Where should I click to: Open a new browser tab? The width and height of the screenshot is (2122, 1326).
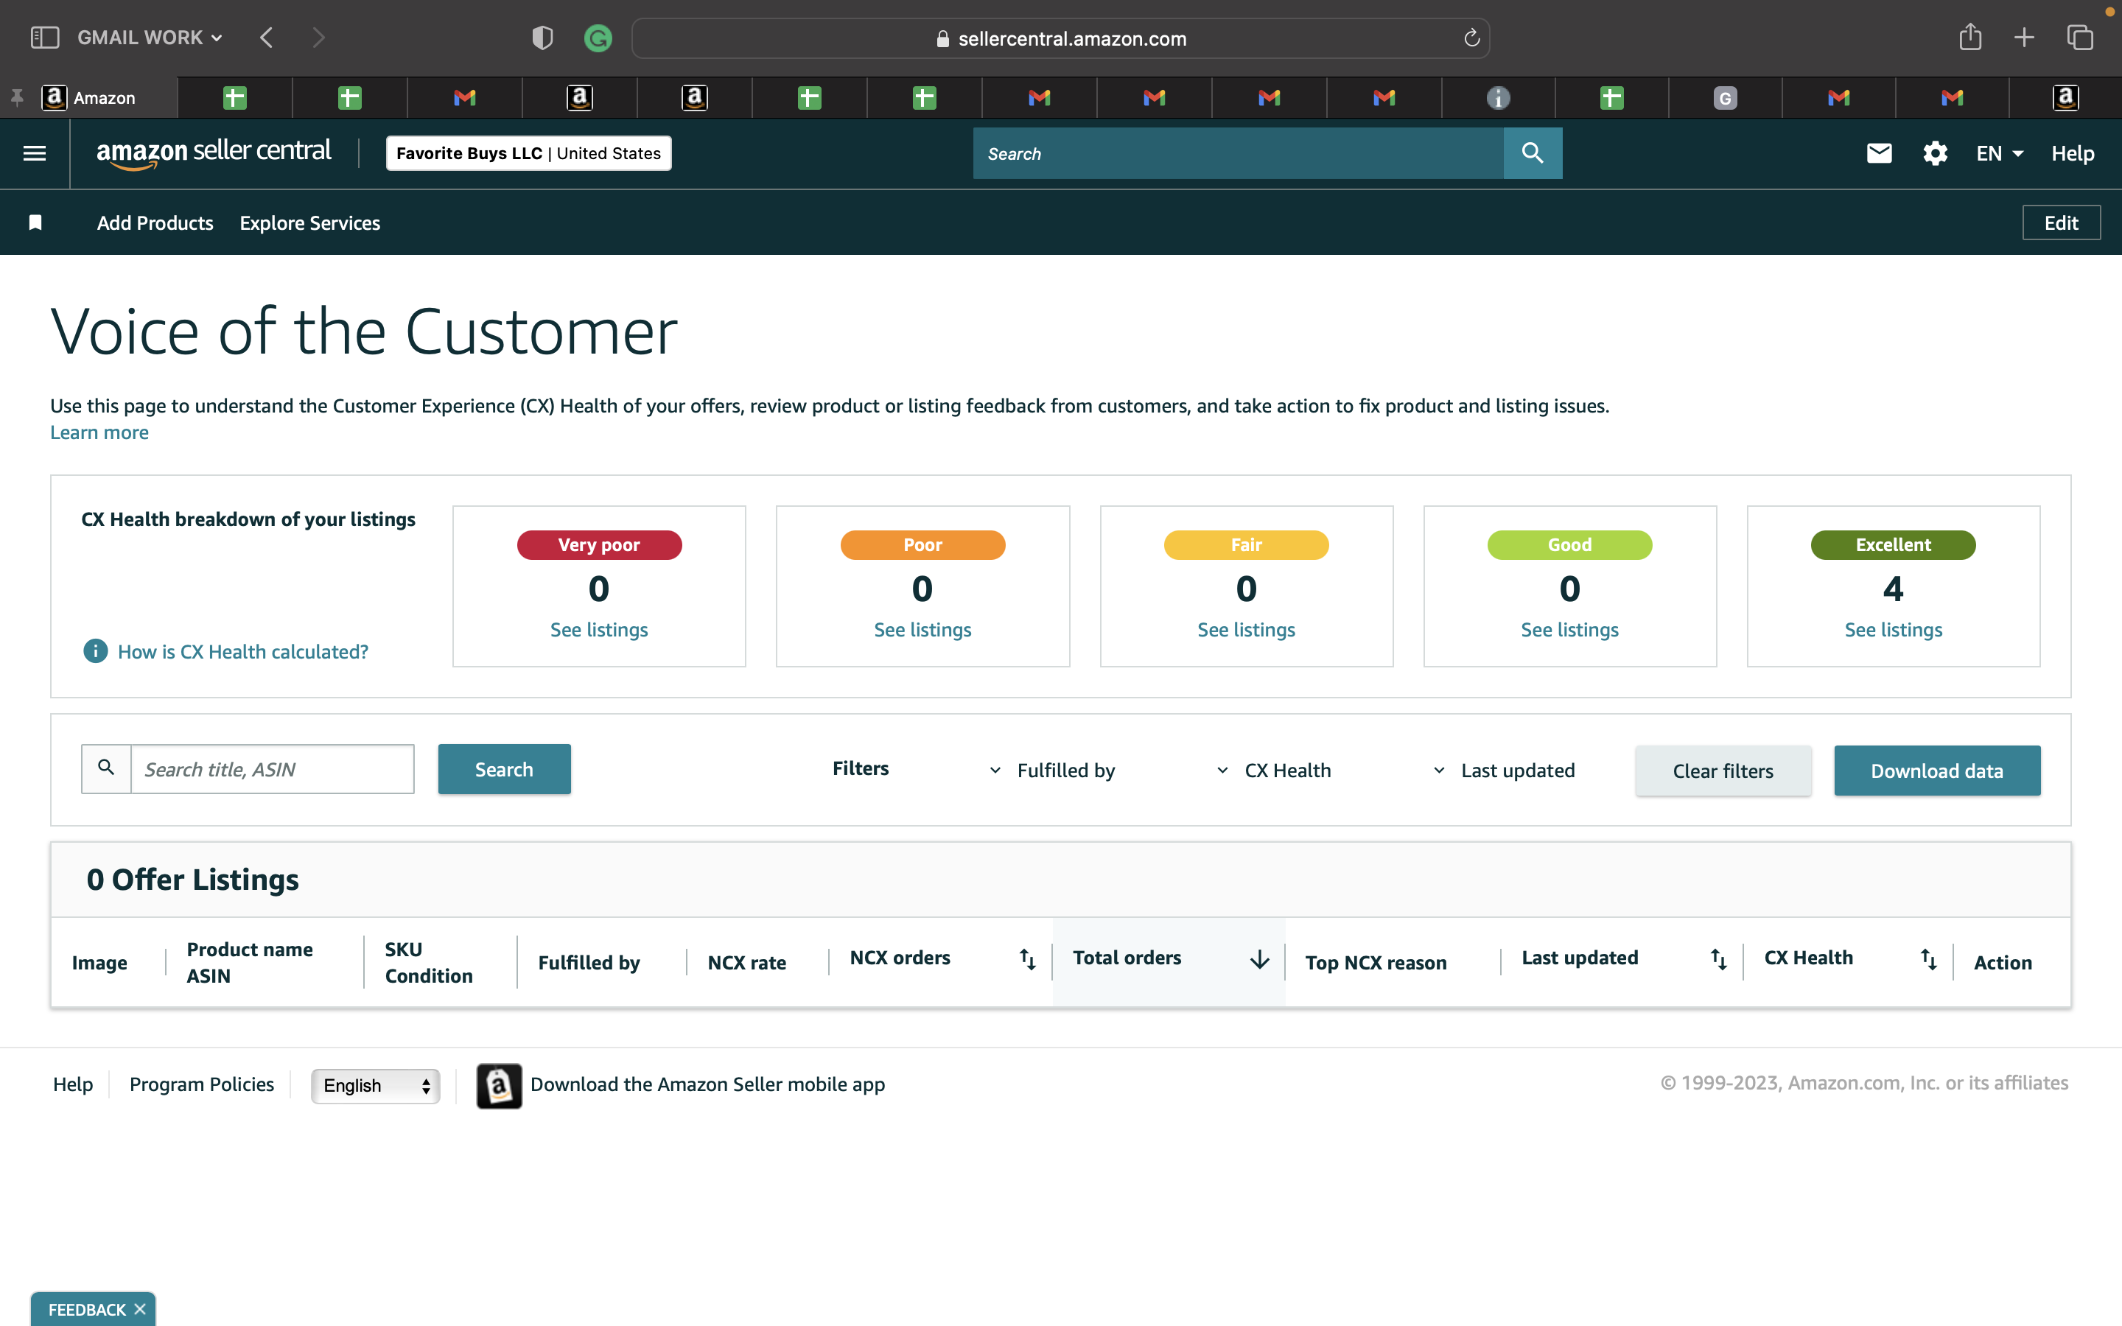pyautogui.click(x=2025, y=38)
